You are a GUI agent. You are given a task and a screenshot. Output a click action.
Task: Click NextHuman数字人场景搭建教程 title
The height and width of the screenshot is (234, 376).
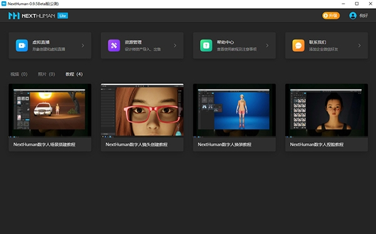click(x=44, y=145)
